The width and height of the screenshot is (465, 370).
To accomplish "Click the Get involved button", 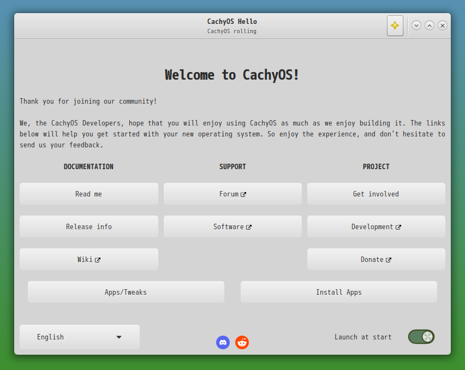I will [x=376, y=194].
